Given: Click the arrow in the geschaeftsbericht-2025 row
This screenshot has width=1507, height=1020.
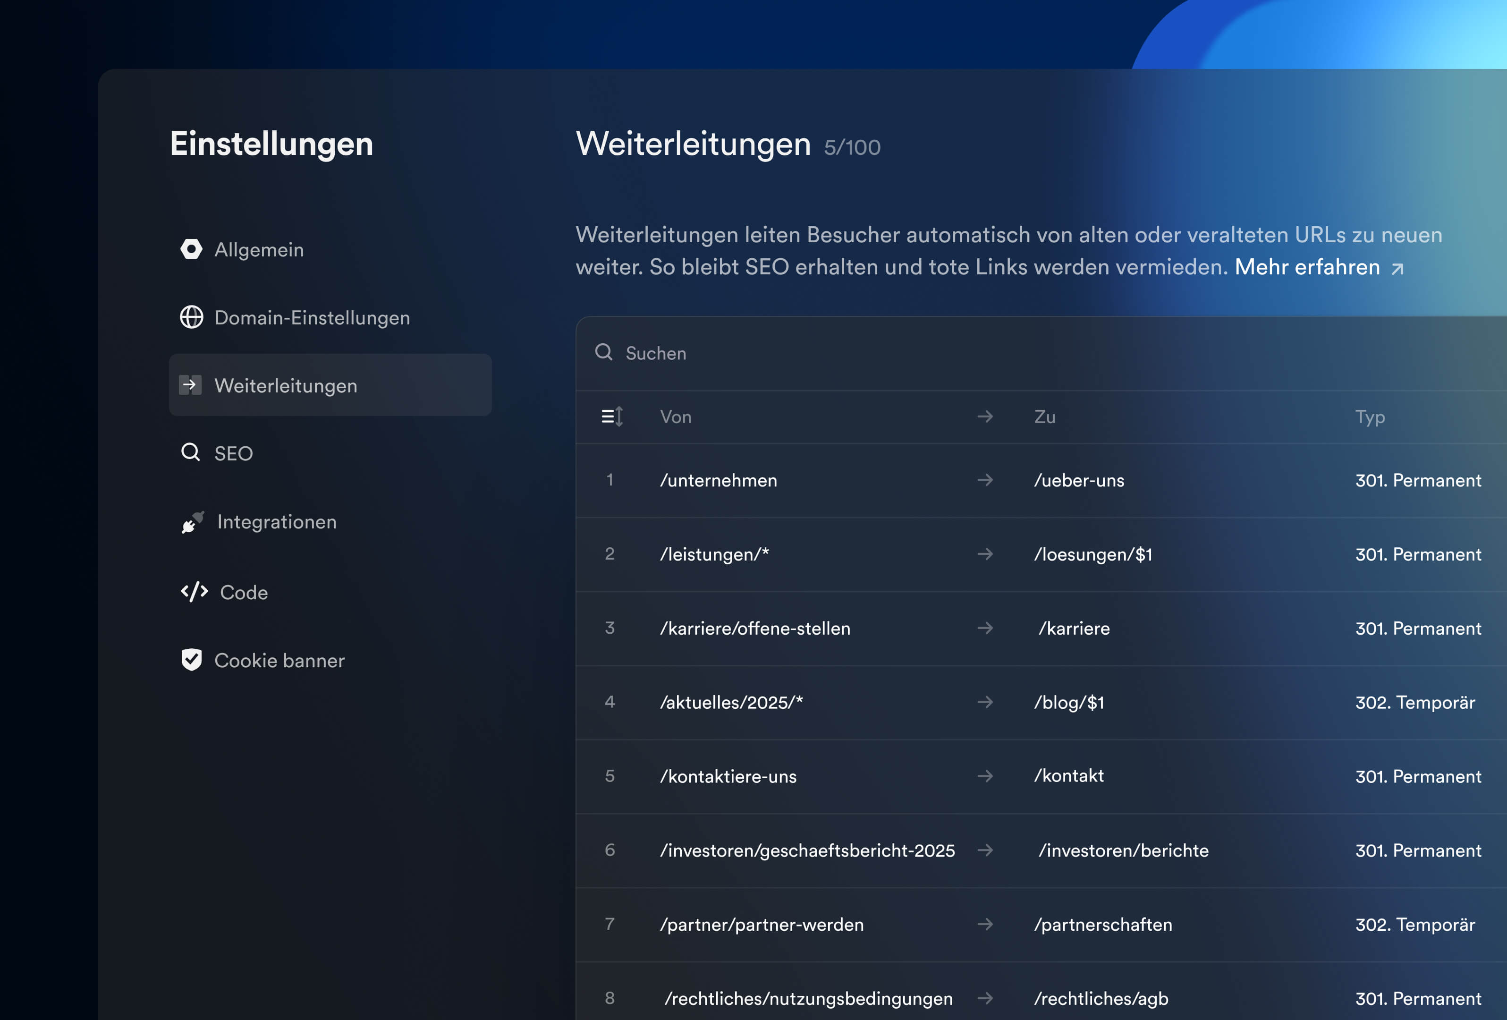Looking at the screenshot, I should tap(985, 850).
